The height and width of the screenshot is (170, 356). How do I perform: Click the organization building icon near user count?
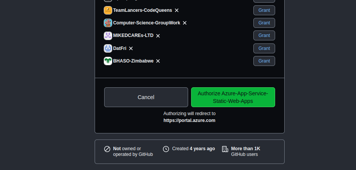(225, 149)
